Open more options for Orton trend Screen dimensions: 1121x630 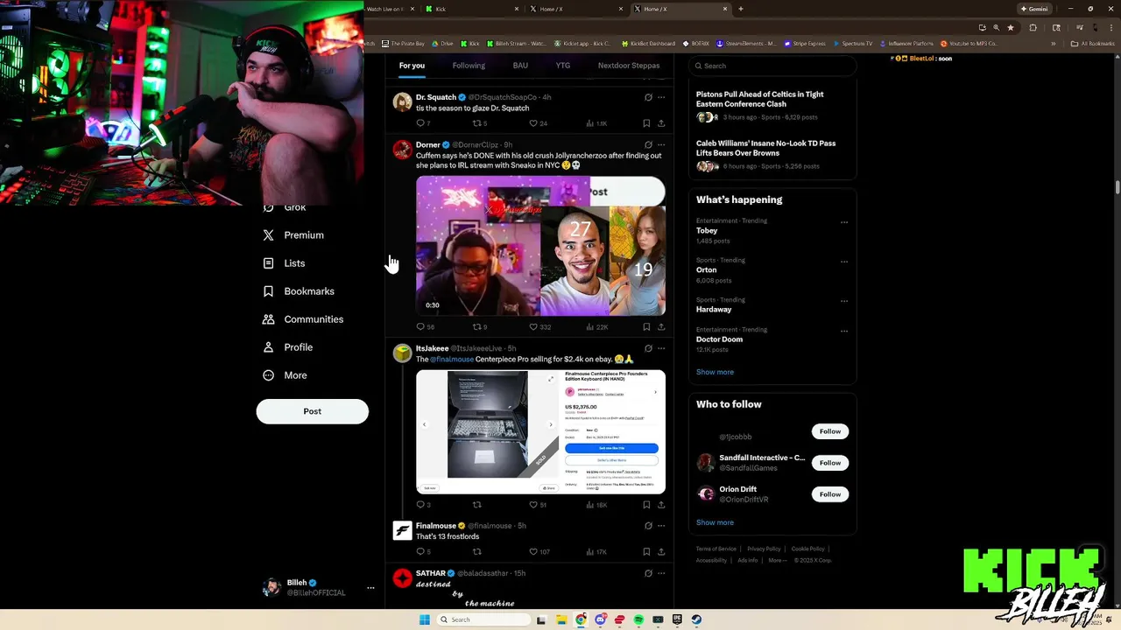(x=844, y=262)
